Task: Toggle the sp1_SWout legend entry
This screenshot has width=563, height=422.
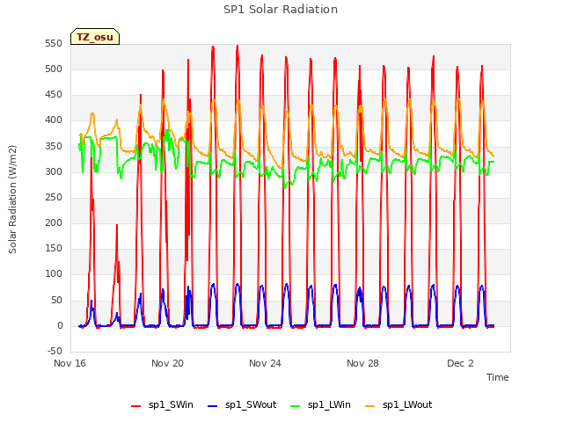Action: (242, 404)
